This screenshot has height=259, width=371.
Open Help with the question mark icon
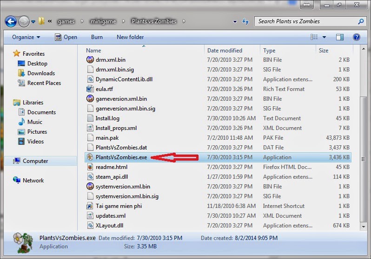click(x=356, y=37)
